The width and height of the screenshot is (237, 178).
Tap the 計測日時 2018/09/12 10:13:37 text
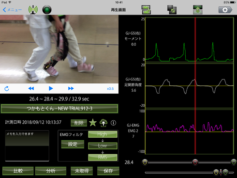pyautogui.click(x=33, y=122)
